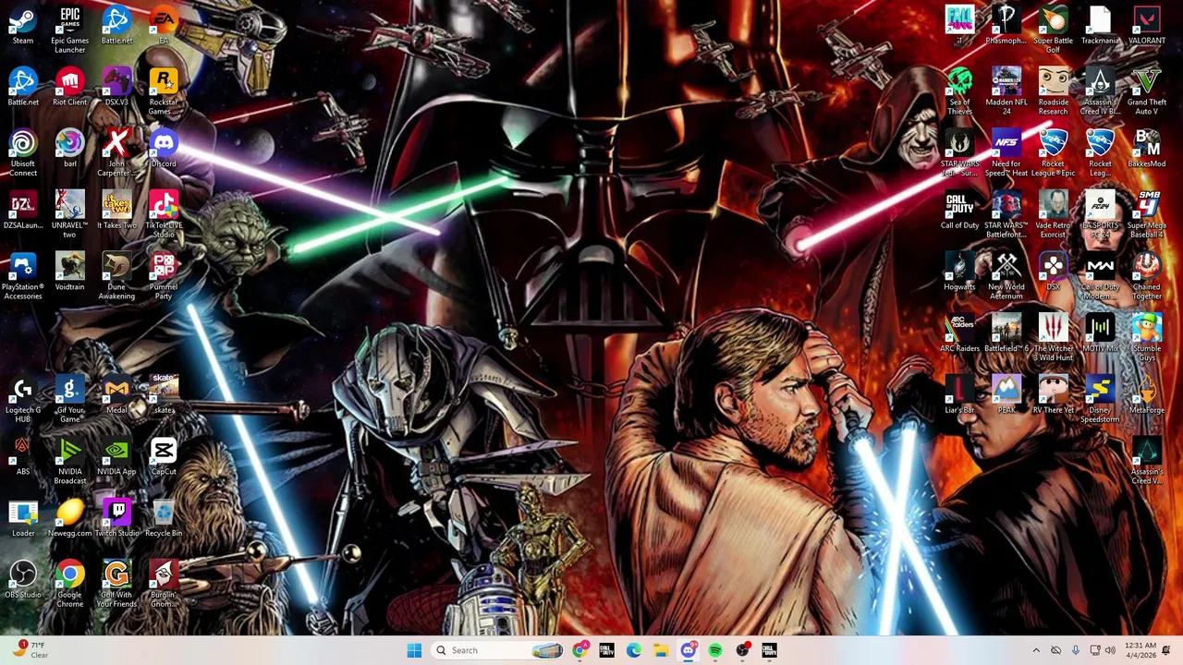This screenshot has width=1183, height=665.
Task: Launch the Epic Games Launcher shortcut
Action: (69, 30)
